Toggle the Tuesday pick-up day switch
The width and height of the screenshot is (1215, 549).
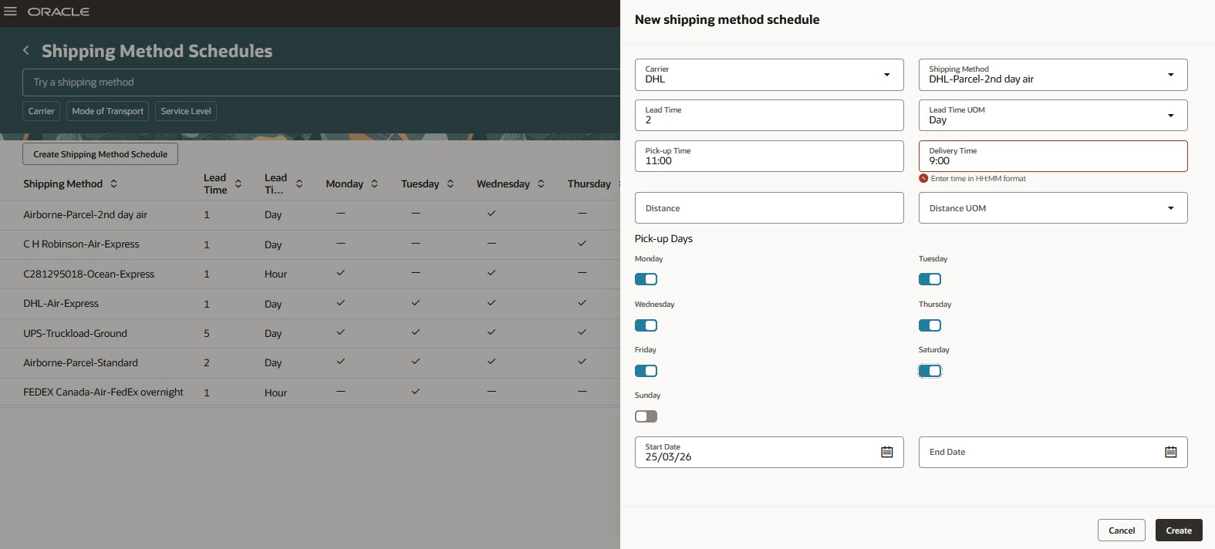click(930, 279)
